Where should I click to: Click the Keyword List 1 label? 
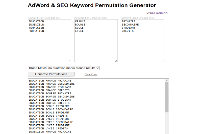(44, 18)
